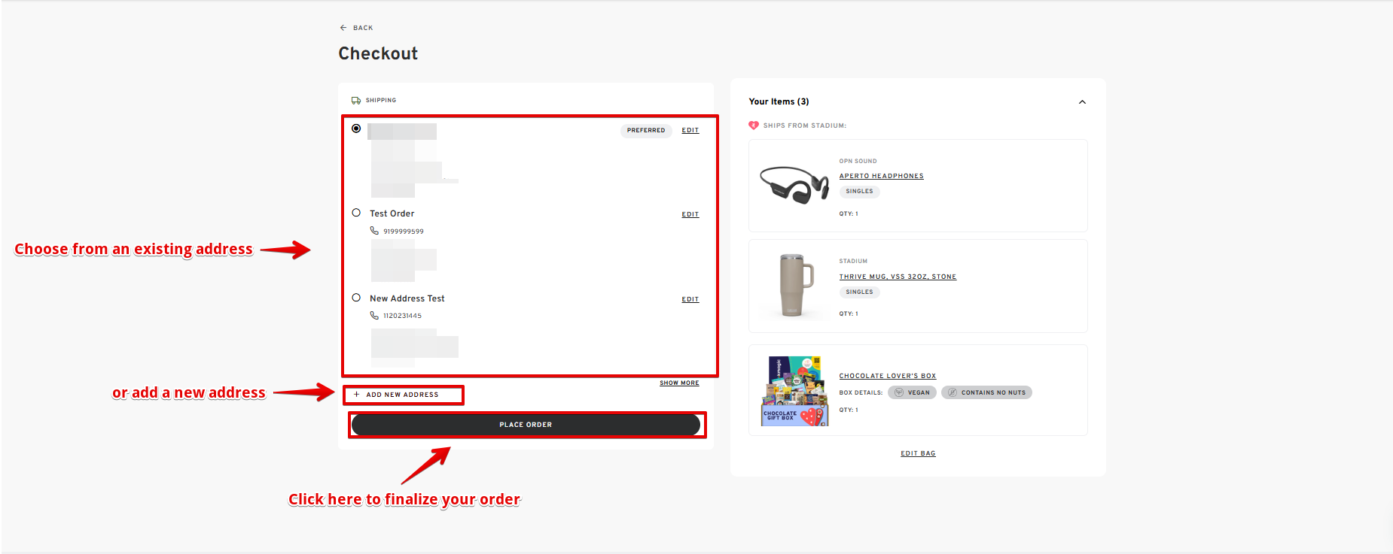Open the Aperto Headphones product link
This screenshot has height=554, width=1393.
tap(881, 176)
